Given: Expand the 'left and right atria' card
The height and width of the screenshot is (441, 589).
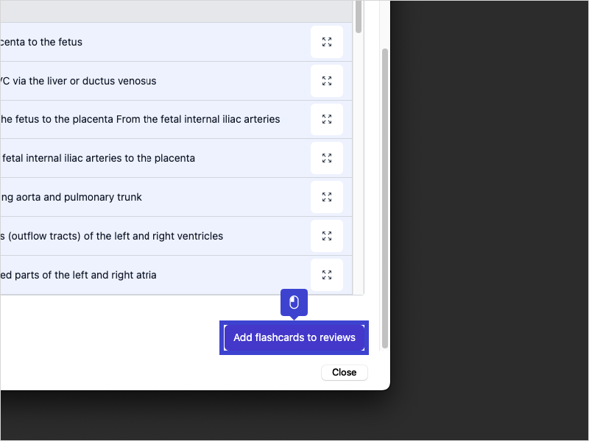Looking at the screenshot, I should pyautogui.click(x=327, y=275).
